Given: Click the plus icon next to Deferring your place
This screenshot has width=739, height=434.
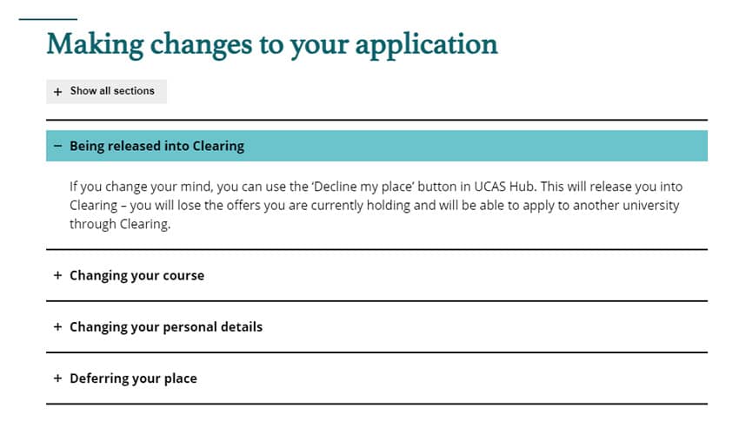Looking at the screenshot, I should (57, 378).
